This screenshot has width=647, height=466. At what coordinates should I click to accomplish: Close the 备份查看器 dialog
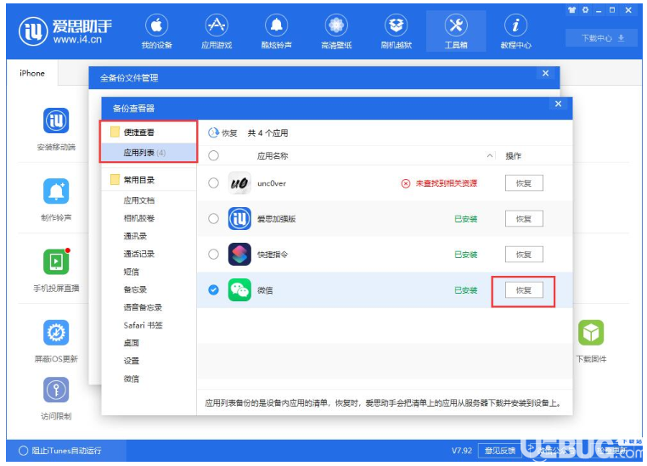coord(559,104)
